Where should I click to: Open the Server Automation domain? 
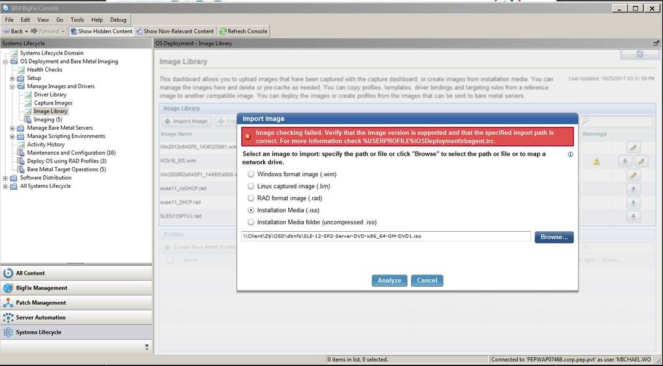click(x=40, y=318)
